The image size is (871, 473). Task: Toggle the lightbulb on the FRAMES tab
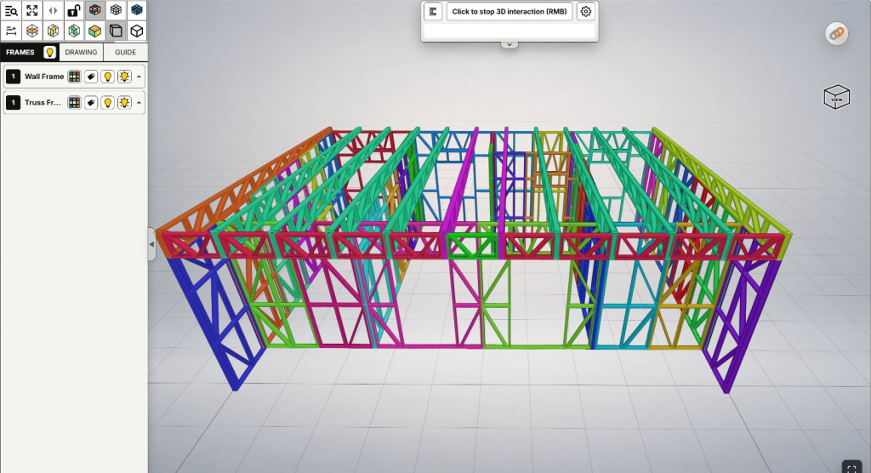pyautogui.click(x=49, y=52)
